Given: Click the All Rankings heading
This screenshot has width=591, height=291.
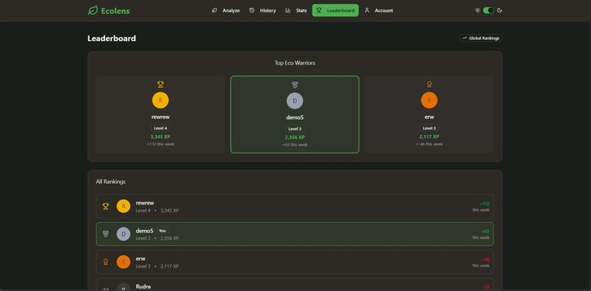Looking at the screenshot, I should pyautogui.click(x=111, y=182).
